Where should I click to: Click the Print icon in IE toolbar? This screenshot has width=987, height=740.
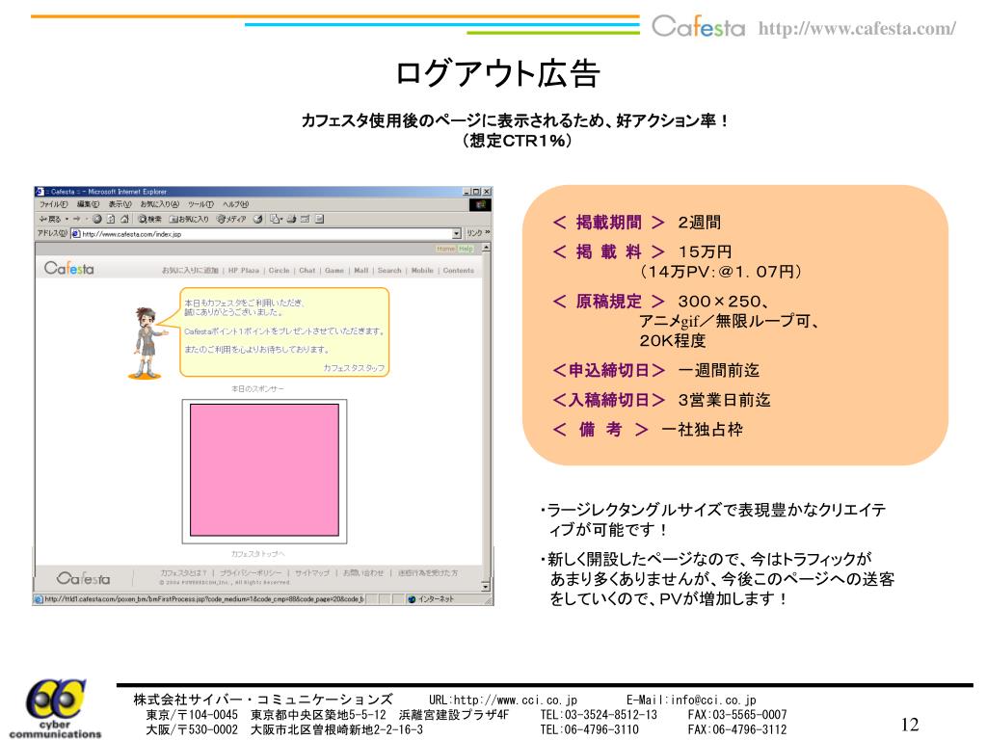(x=291, y=219)
